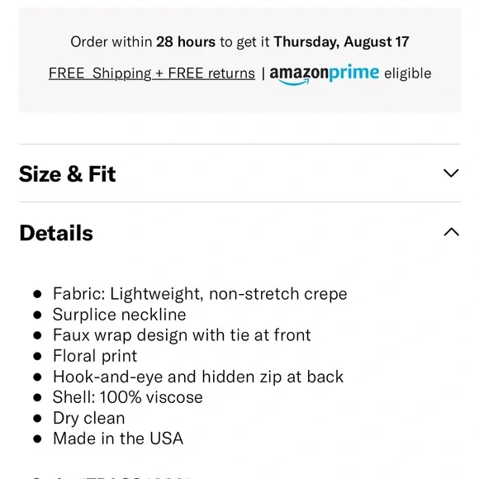479x479 pixels.
Task: Expand the Size & Fit chevron
Action: coord(451,173)
